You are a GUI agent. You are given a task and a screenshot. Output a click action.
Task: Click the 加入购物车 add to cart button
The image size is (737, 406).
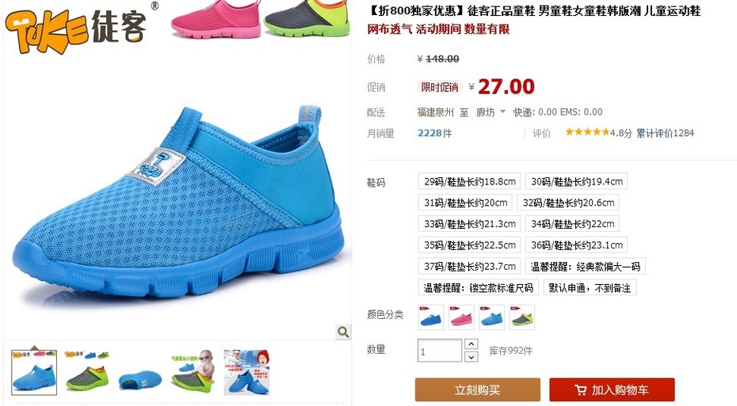point(612,390)
